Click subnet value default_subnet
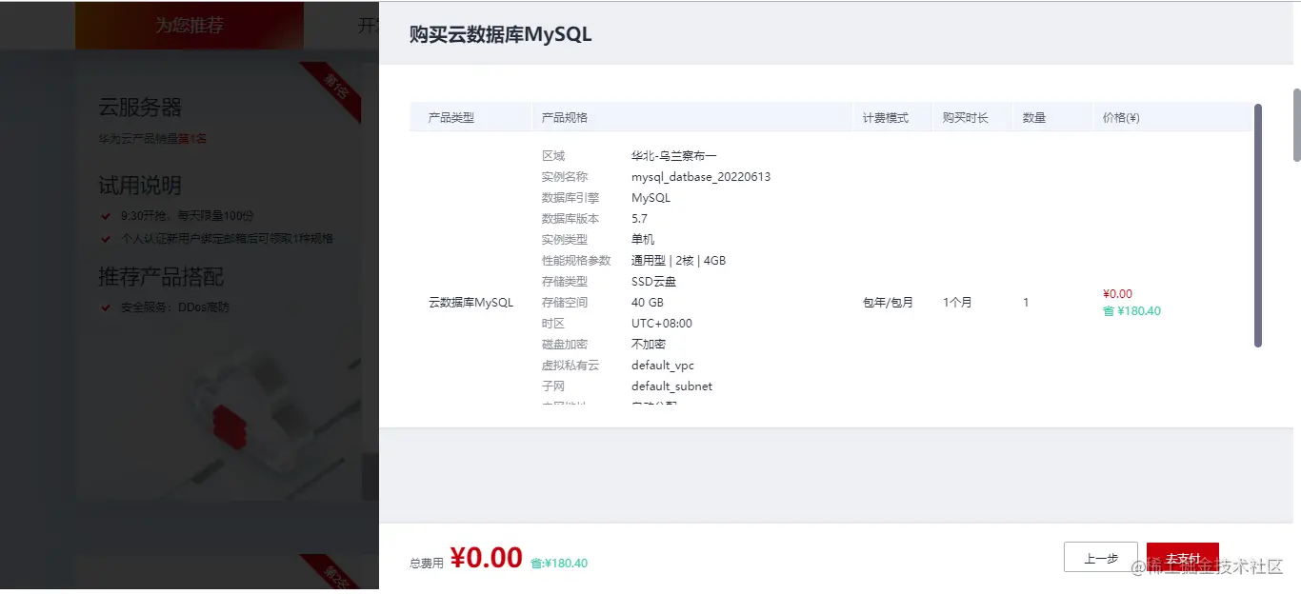1301x594 pixels. click(x=671, y=386)
